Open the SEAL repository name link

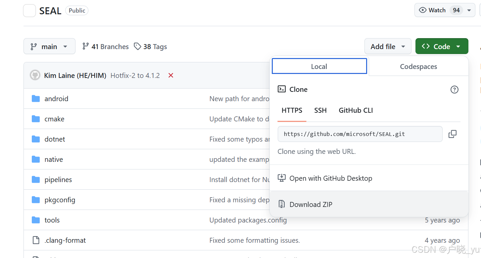click(50, 11)
